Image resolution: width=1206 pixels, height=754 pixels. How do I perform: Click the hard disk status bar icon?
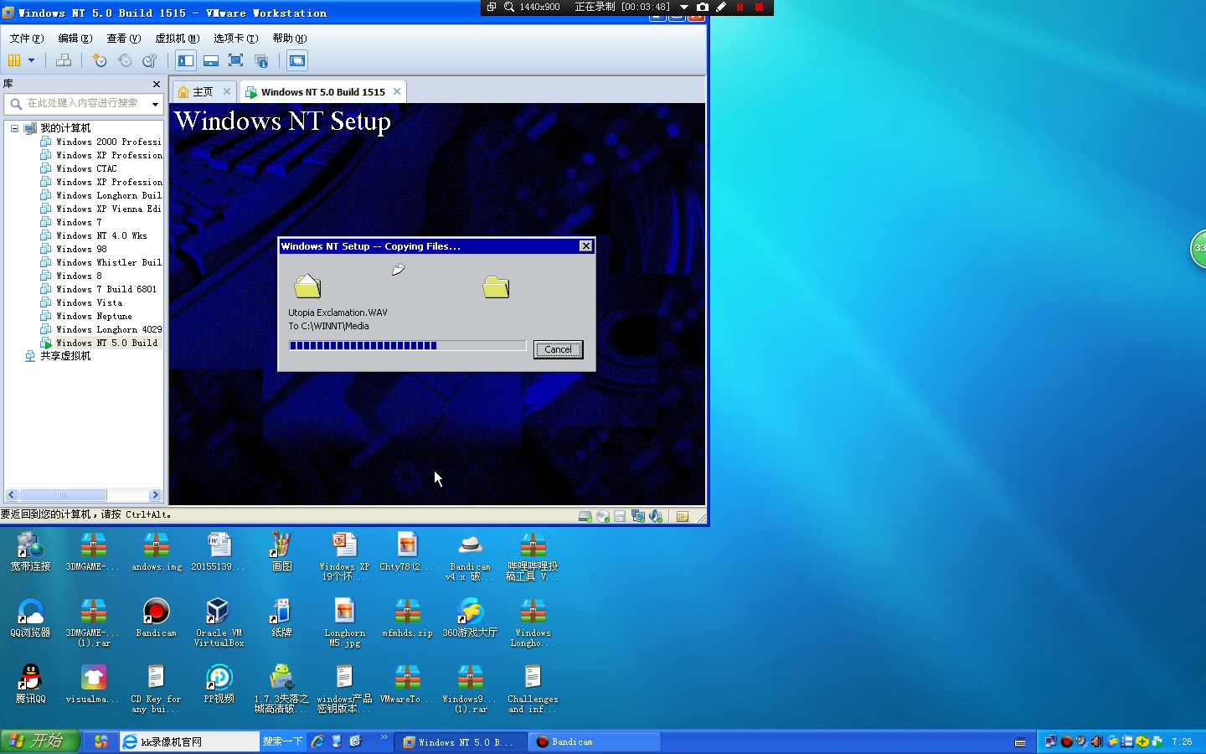(x=585, y=517)
